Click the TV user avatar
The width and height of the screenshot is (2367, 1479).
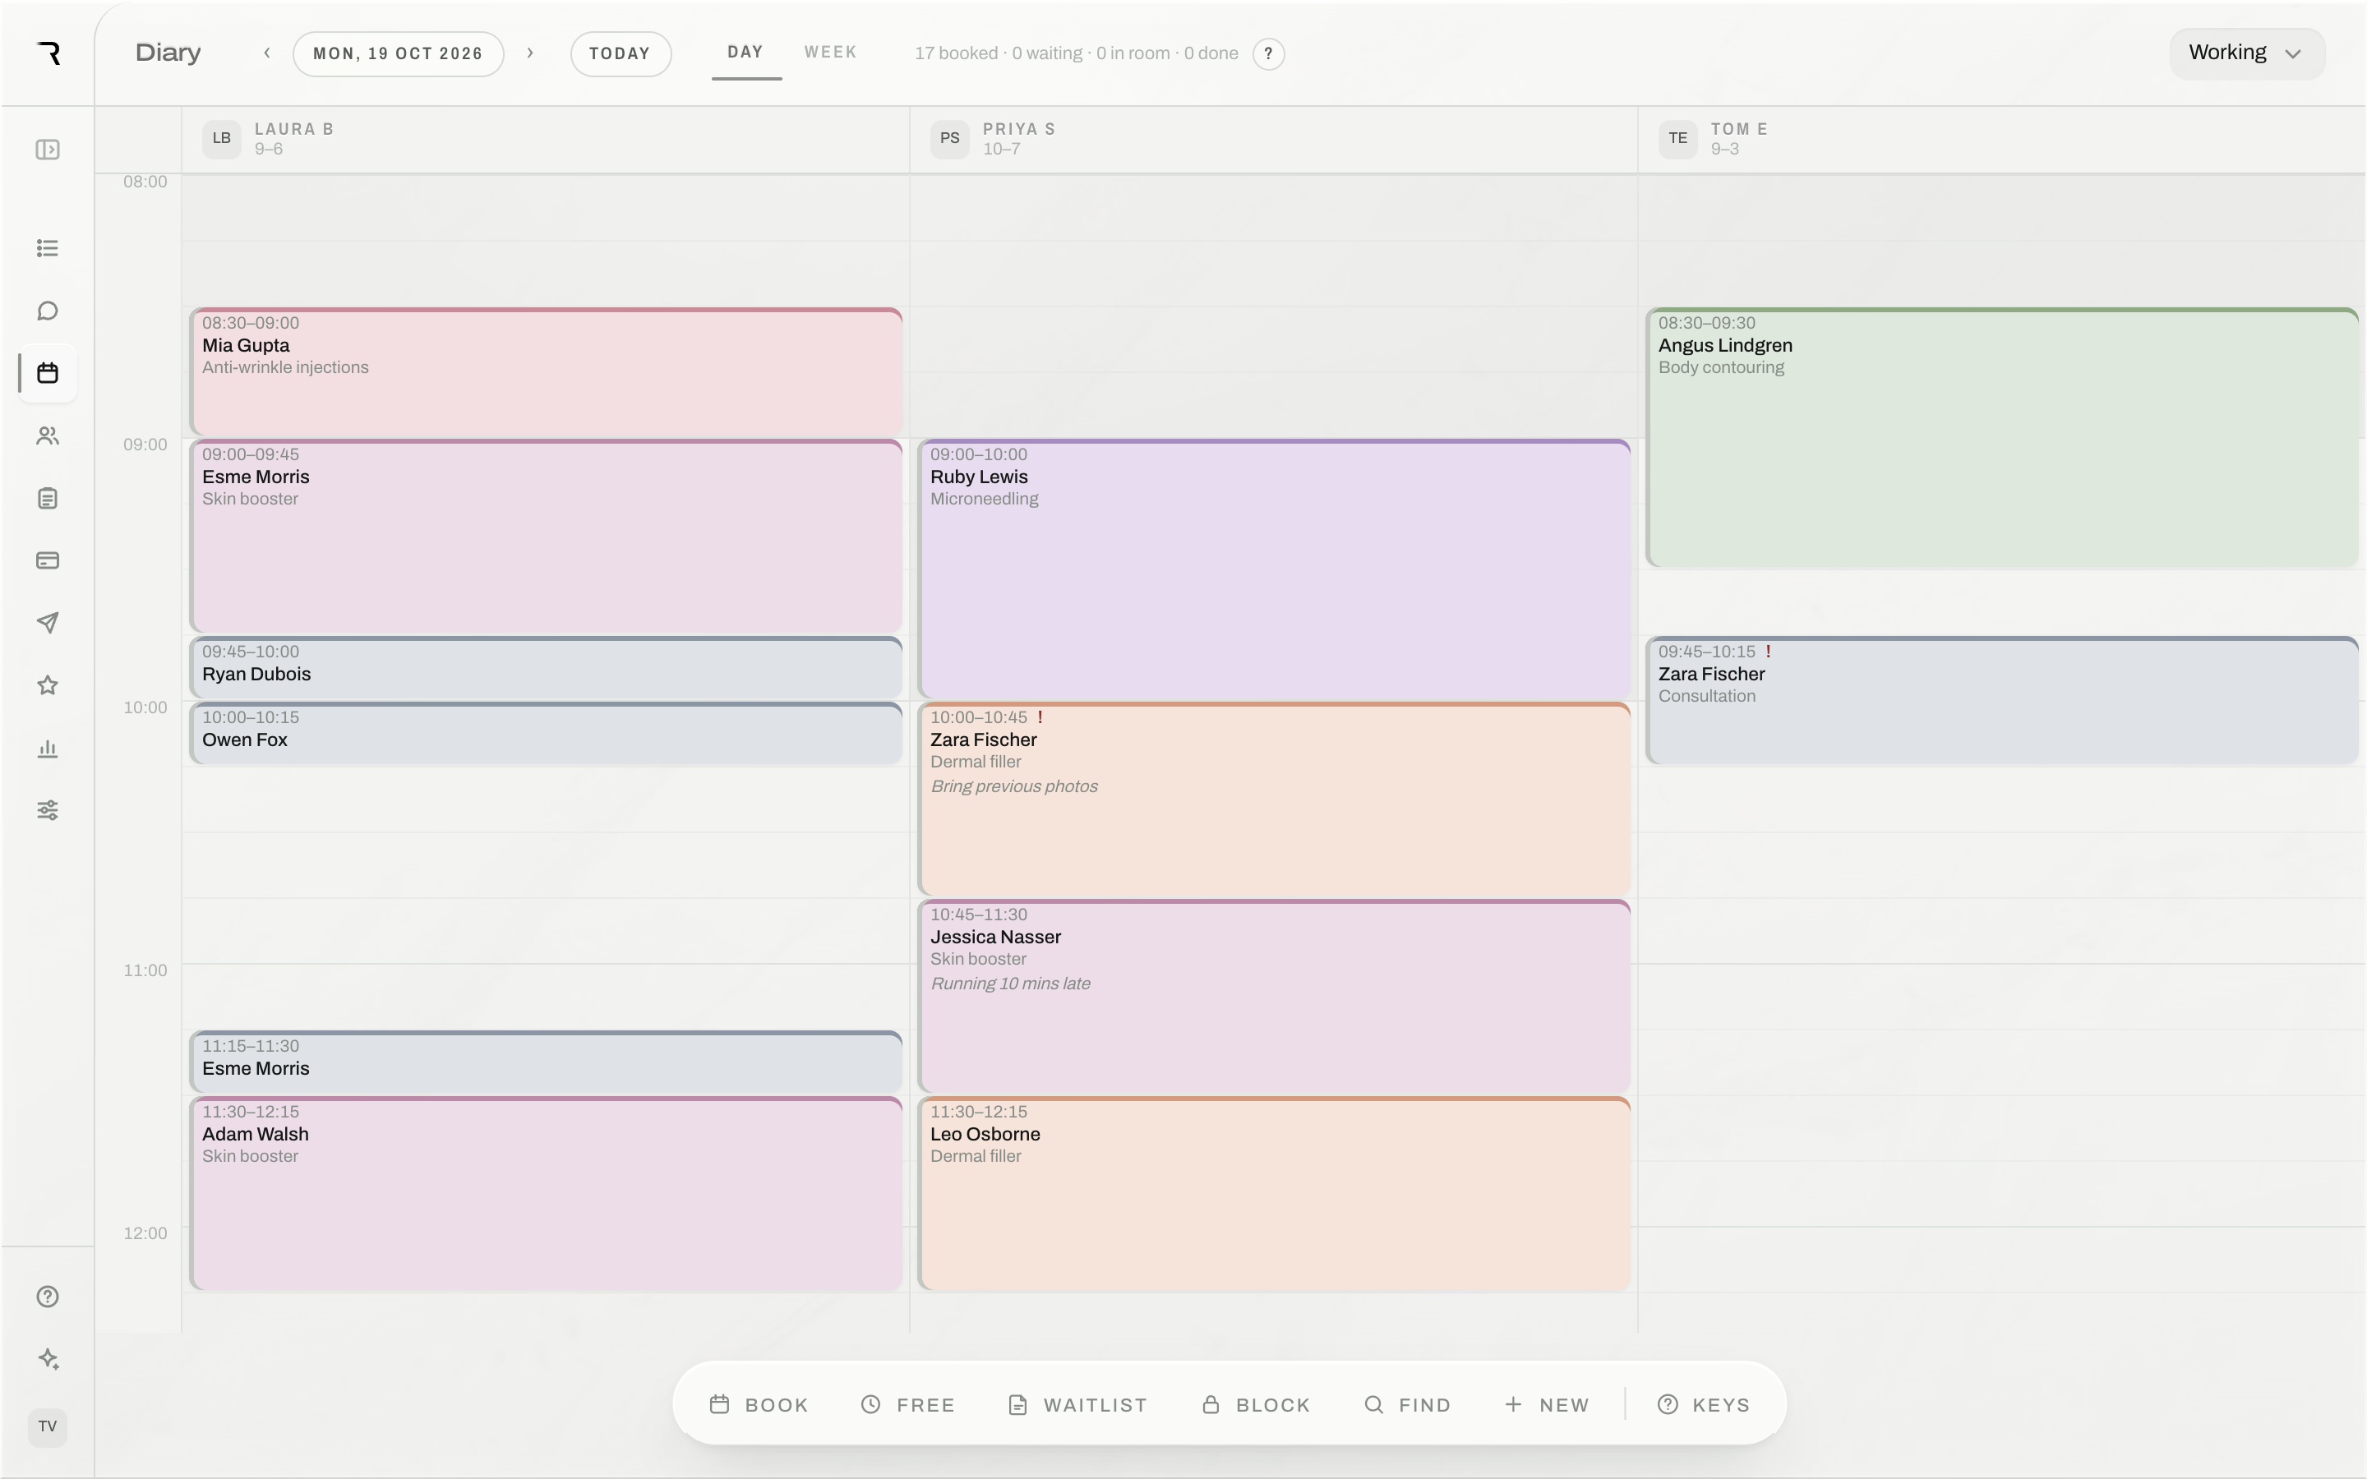tap(47, 1426)
